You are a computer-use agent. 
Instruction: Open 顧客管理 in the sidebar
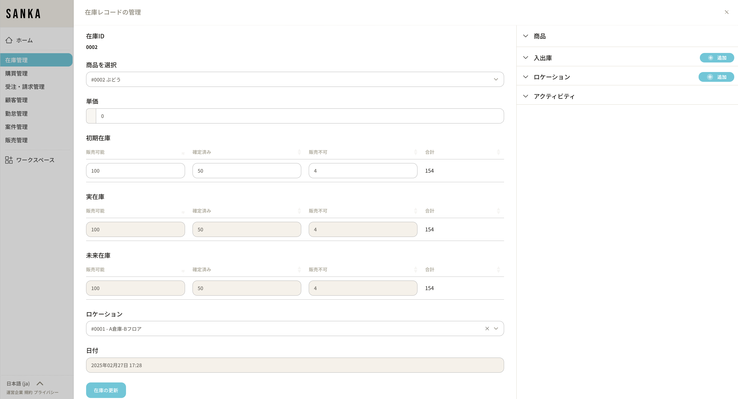coord(16,100)
